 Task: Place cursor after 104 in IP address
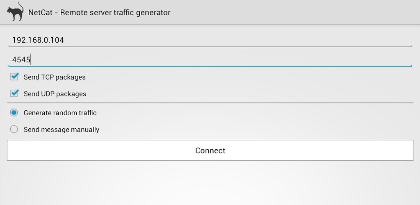pos(64,40)
